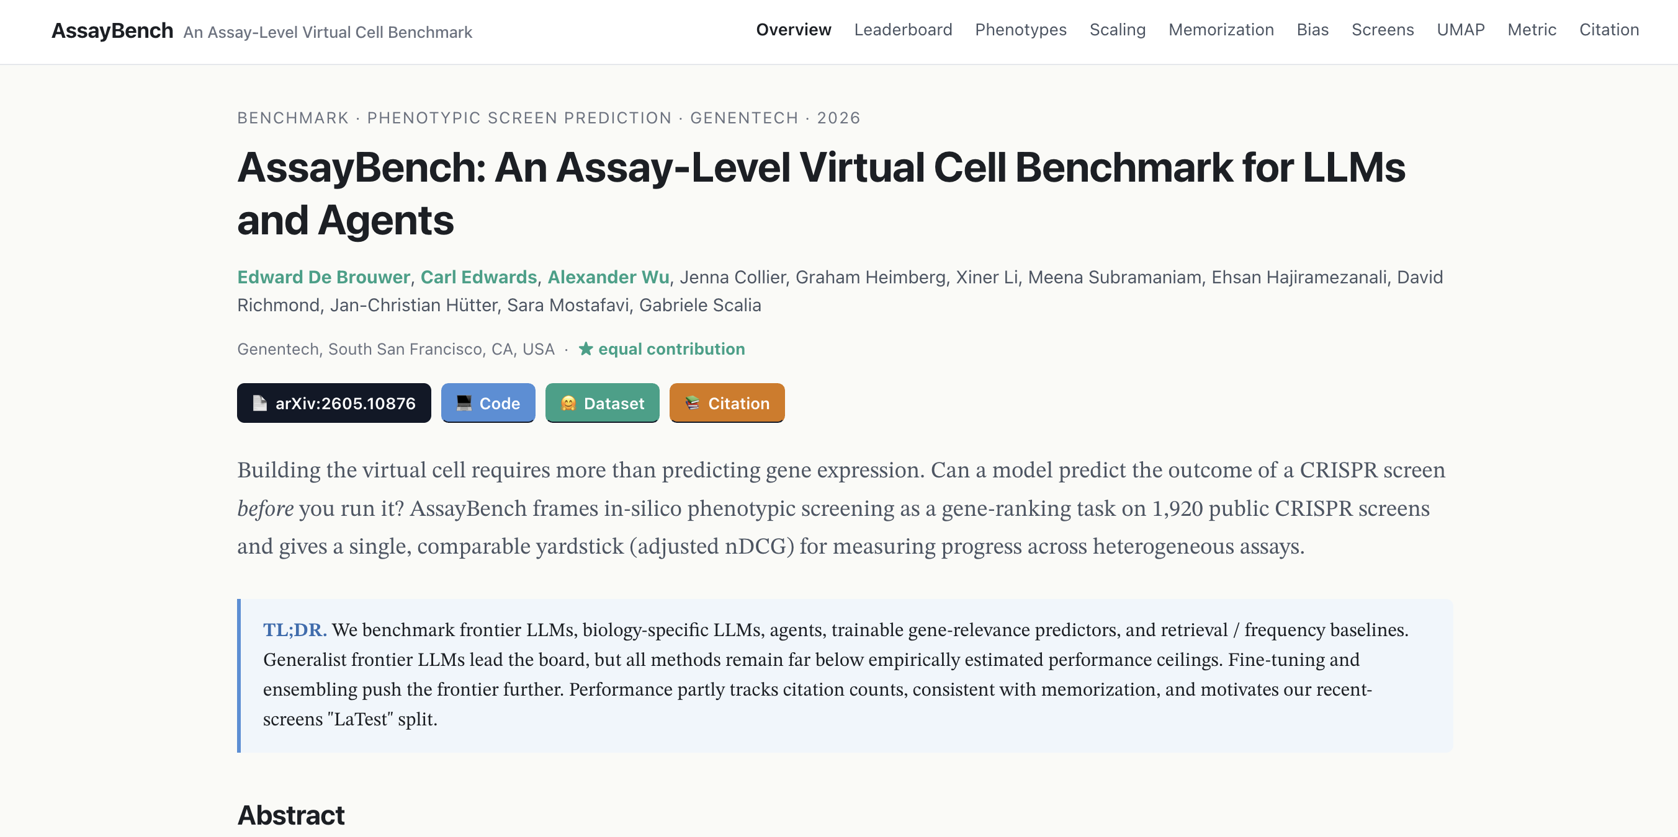
Task: Click author name Gabriele Scalia
Action: (x=699, y=305)
